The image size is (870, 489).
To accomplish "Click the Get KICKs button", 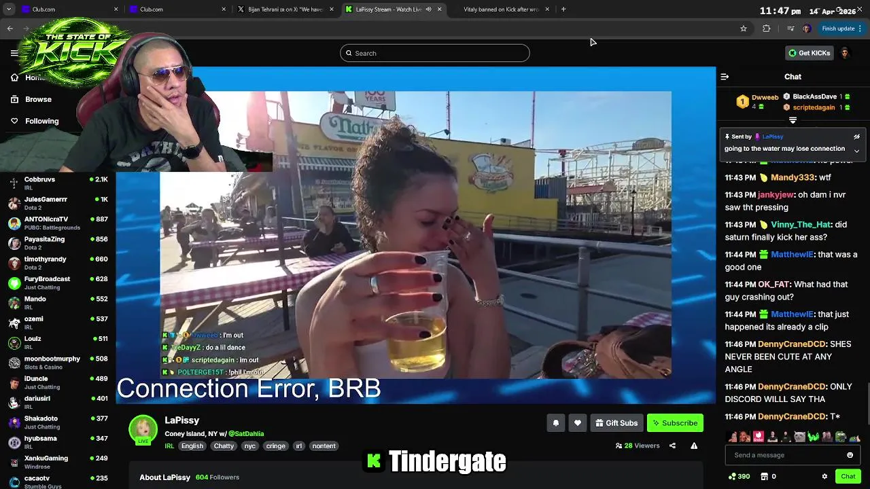I will click(809, 53).
